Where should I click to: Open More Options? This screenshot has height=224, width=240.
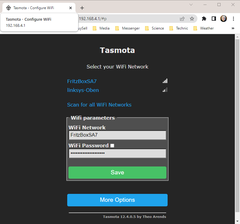coord(117,200)
